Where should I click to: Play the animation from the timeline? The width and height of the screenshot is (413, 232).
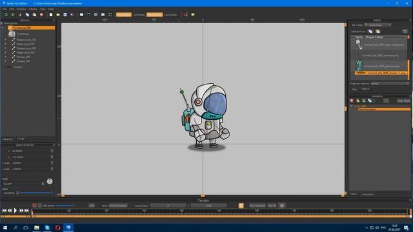pyautogui.click(x=15, y=211)
